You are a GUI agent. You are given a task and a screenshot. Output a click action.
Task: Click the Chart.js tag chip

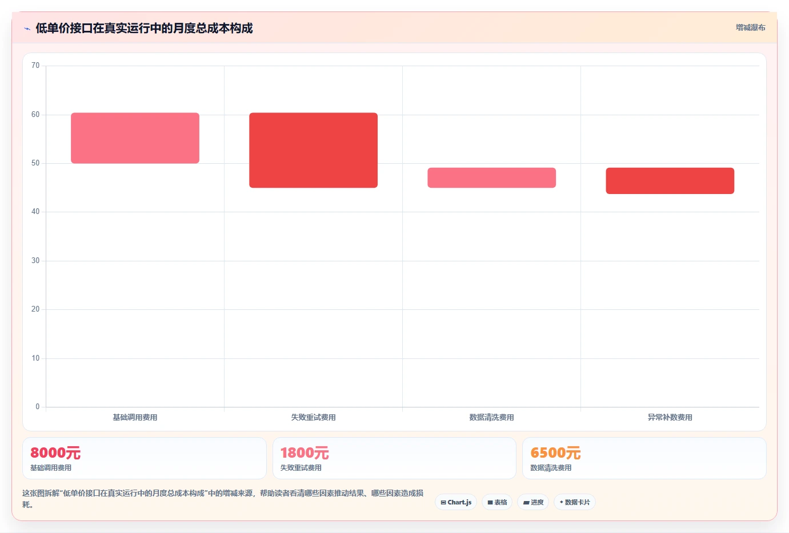(456, 502)
